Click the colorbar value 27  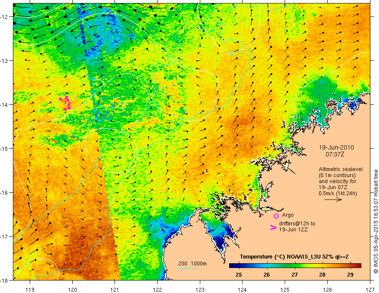295,274
